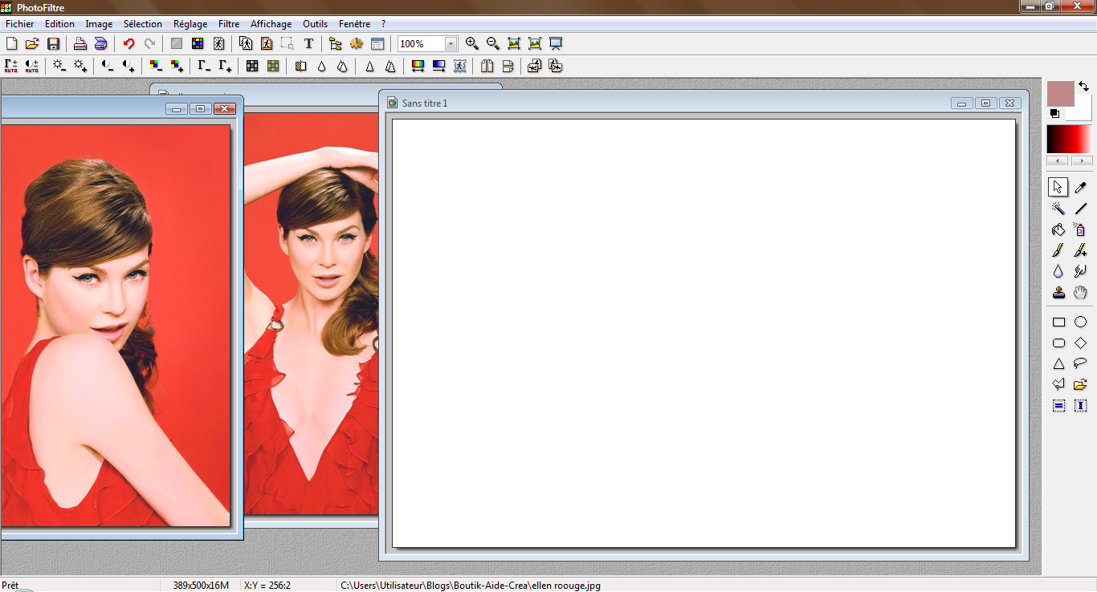Swap foreground and background colors
The height and width of the screenshot is (592, 1097).
pyautogui.click(x=1084, y=86)
